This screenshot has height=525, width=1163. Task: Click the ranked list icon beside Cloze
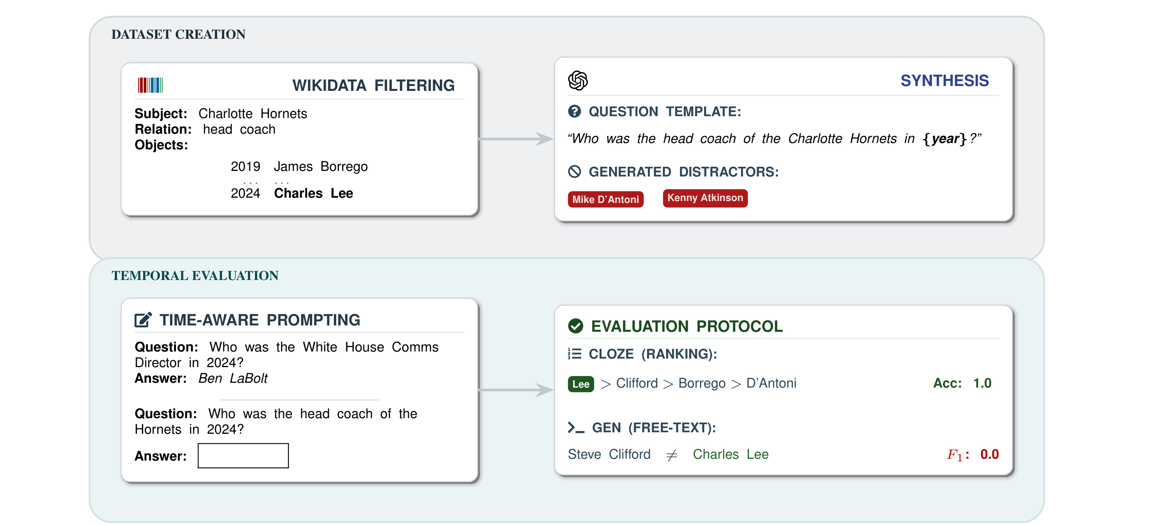pyautogui.click(x=574, y=354)
